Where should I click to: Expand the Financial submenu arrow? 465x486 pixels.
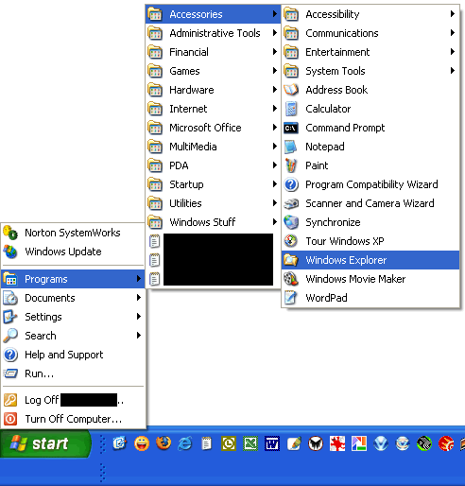click(x=275, y=52)
